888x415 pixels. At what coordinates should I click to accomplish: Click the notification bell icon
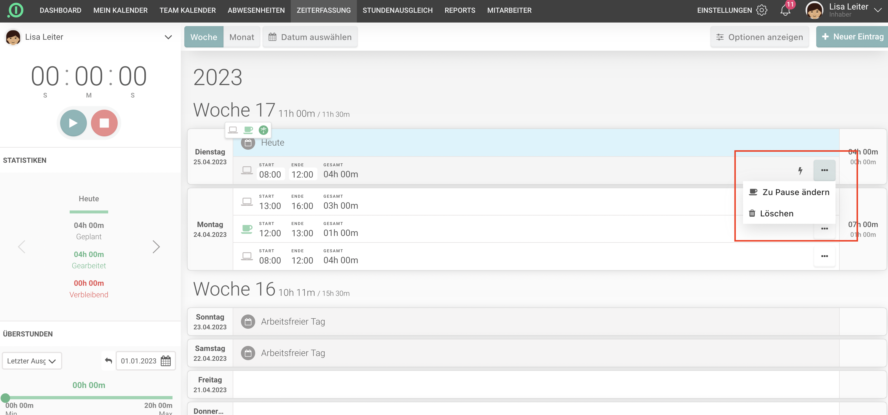coord(785,10)
